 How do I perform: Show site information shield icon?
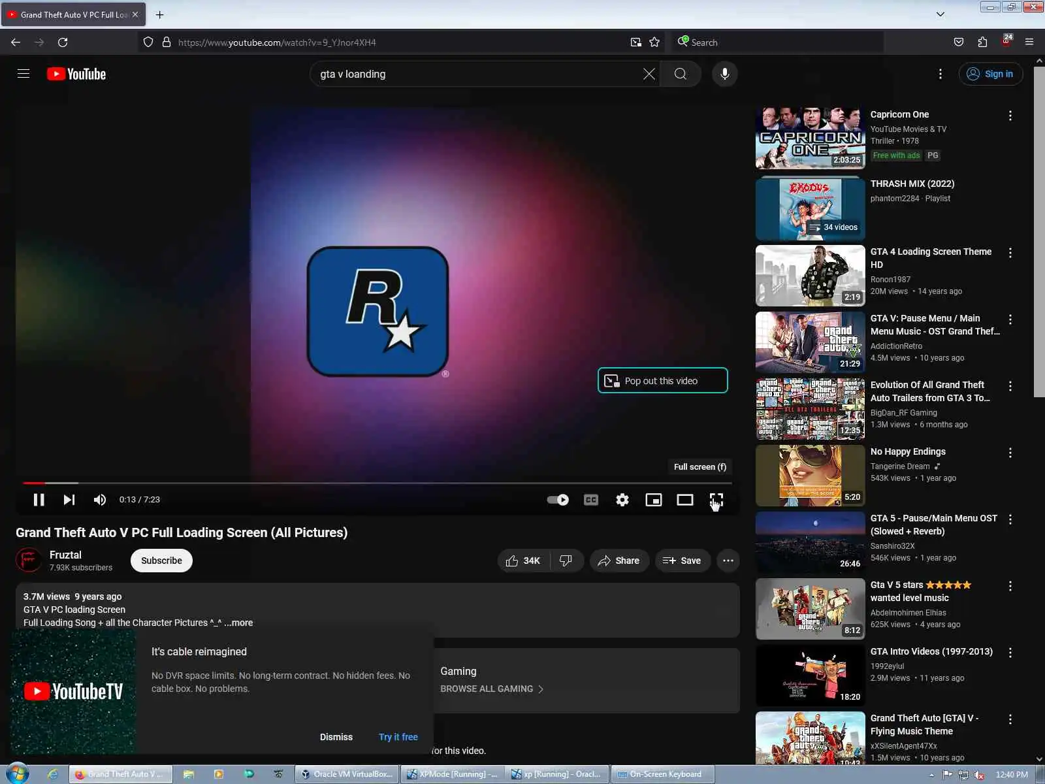[x=148, y=42]
